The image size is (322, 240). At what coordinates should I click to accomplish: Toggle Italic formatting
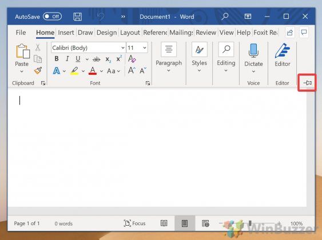tap(67, 59)
